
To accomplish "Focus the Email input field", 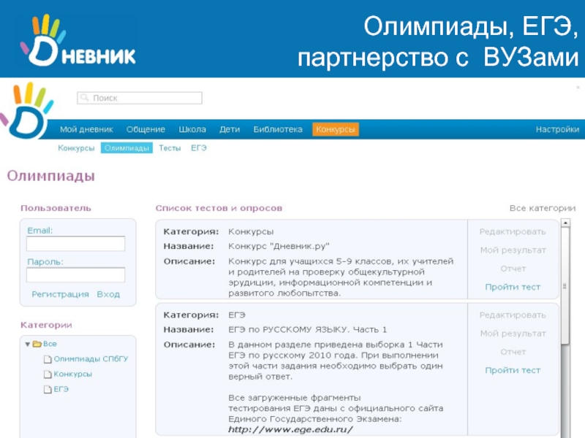I will coord(75,244).
